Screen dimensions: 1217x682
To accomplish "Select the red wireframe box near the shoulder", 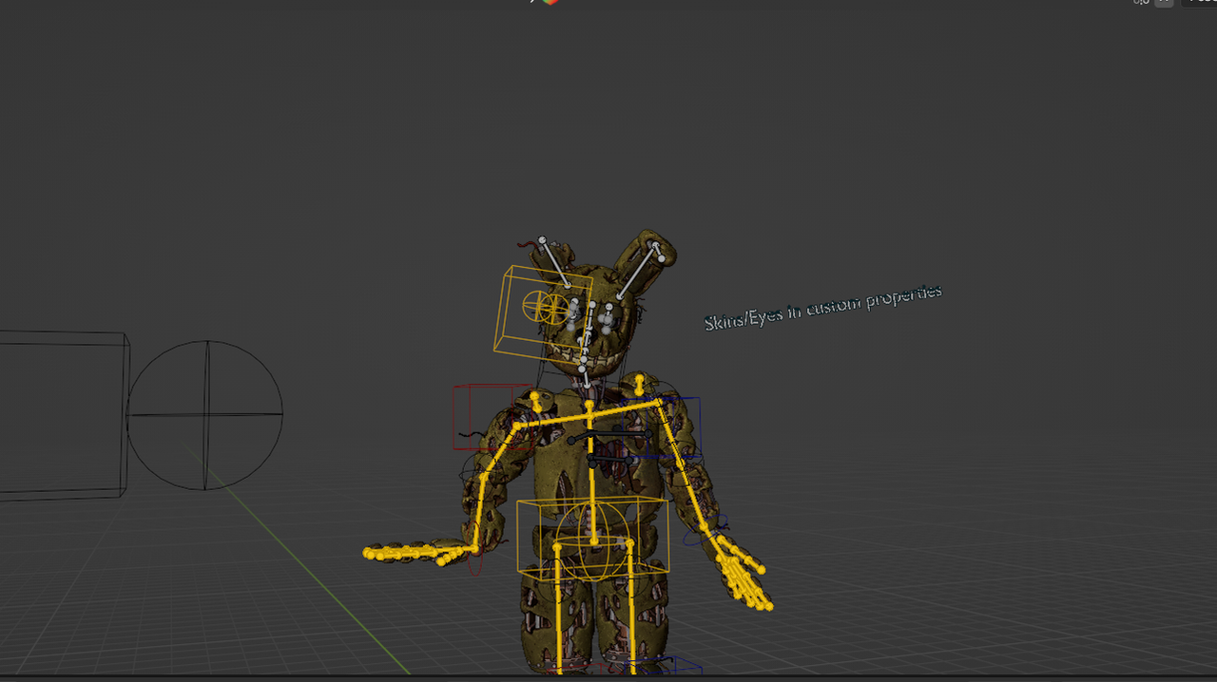I will point(493,416).
